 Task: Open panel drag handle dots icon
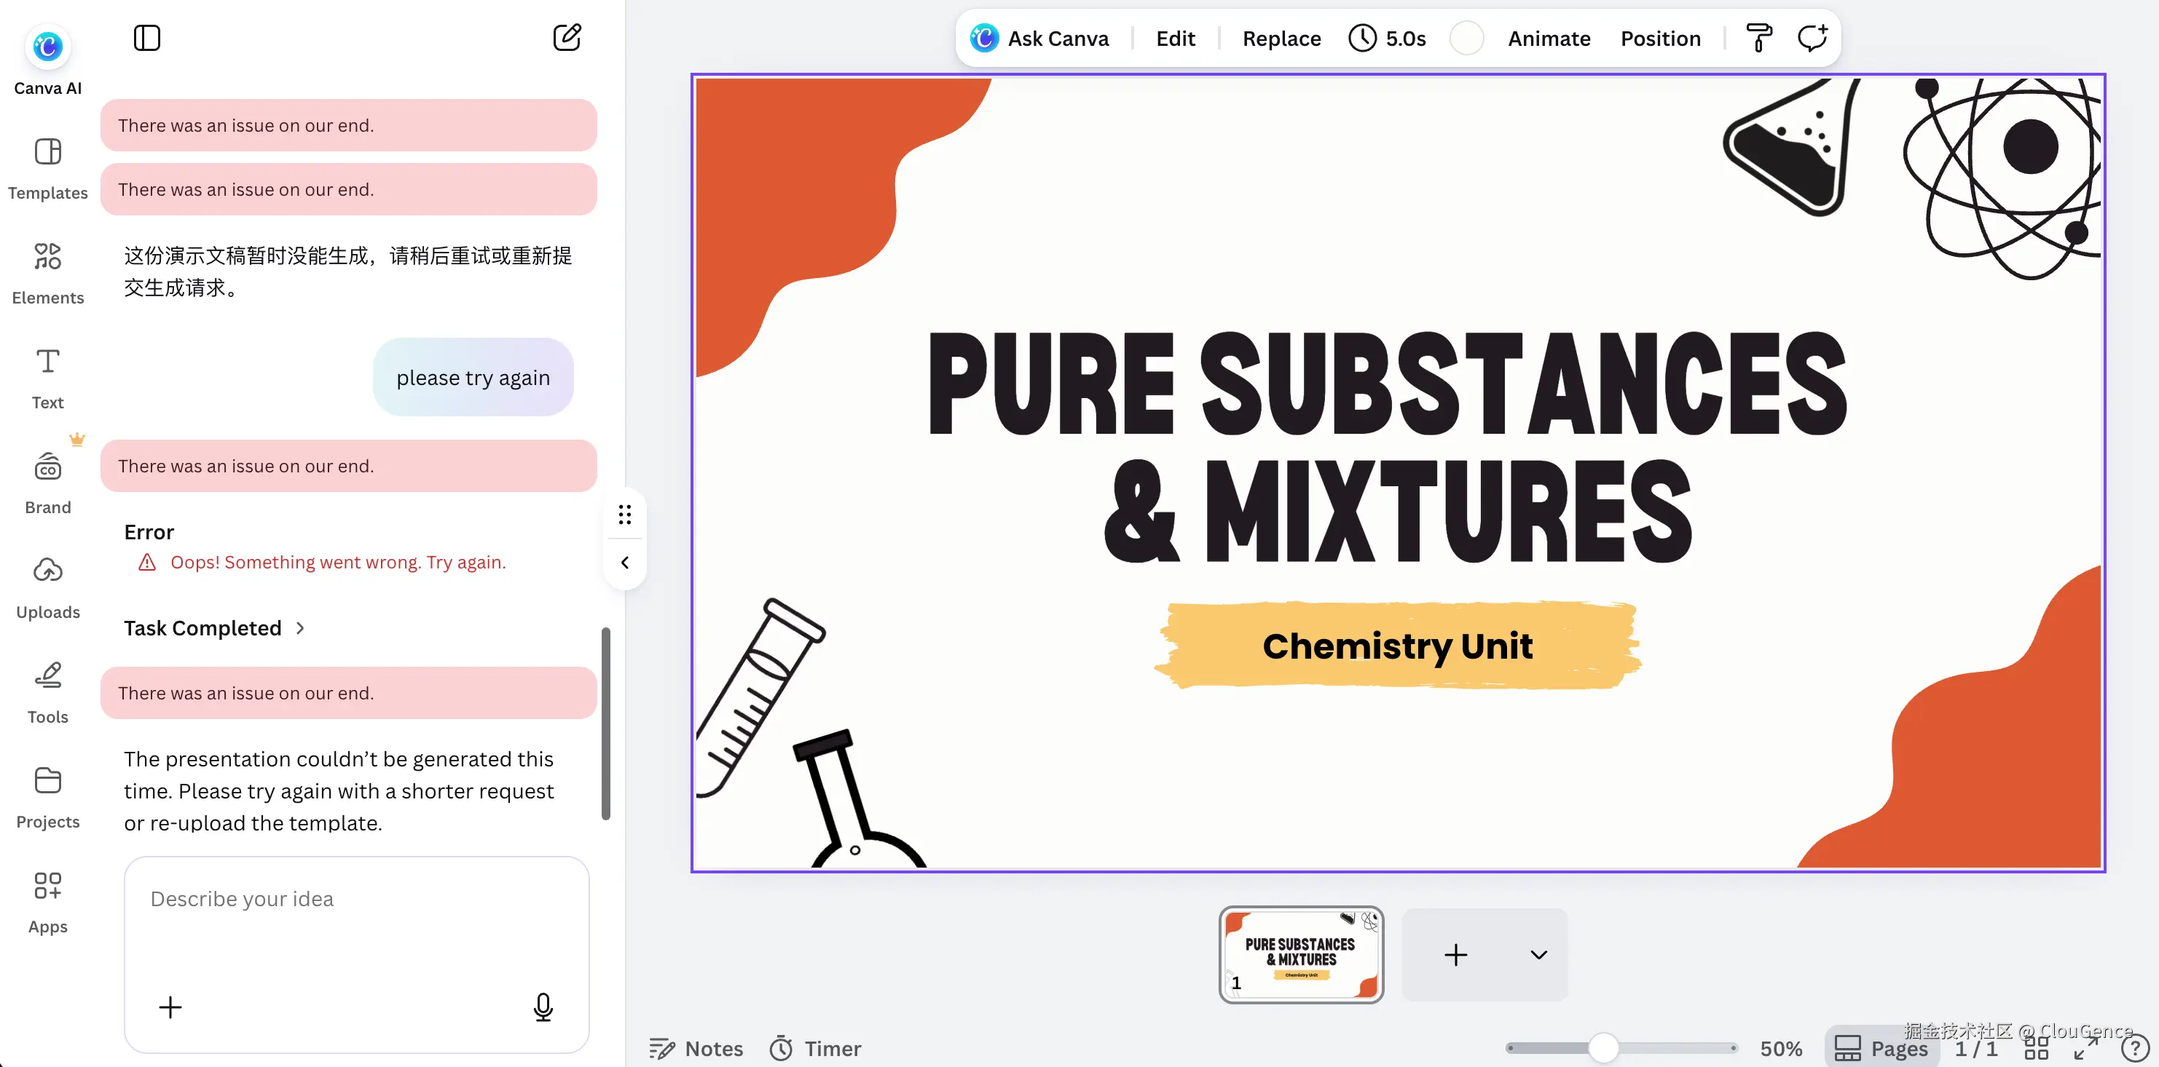point(624,515)
